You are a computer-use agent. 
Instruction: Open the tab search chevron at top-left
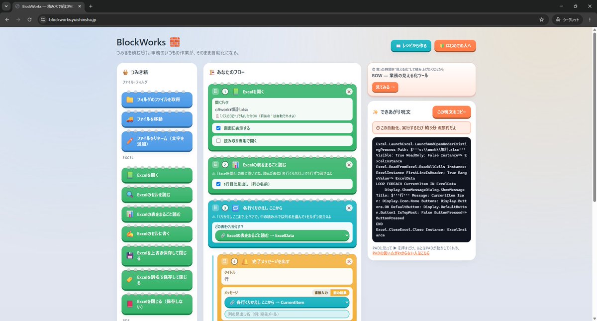pos(5,6)
